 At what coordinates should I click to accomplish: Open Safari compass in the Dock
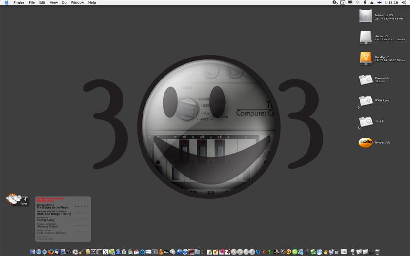coord(39,252)
